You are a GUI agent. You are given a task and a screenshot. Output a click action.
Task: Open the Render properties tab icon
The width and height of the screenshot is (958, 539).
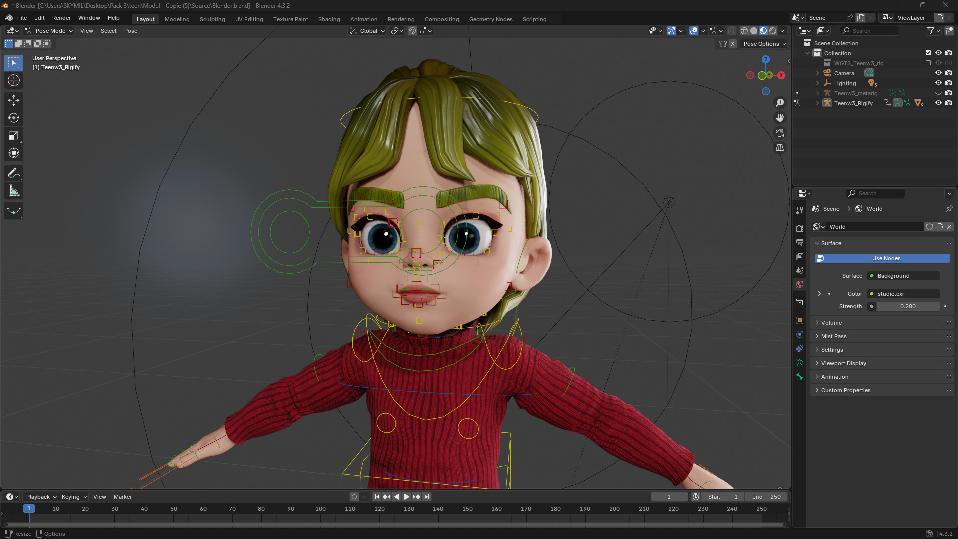[800, 228]
